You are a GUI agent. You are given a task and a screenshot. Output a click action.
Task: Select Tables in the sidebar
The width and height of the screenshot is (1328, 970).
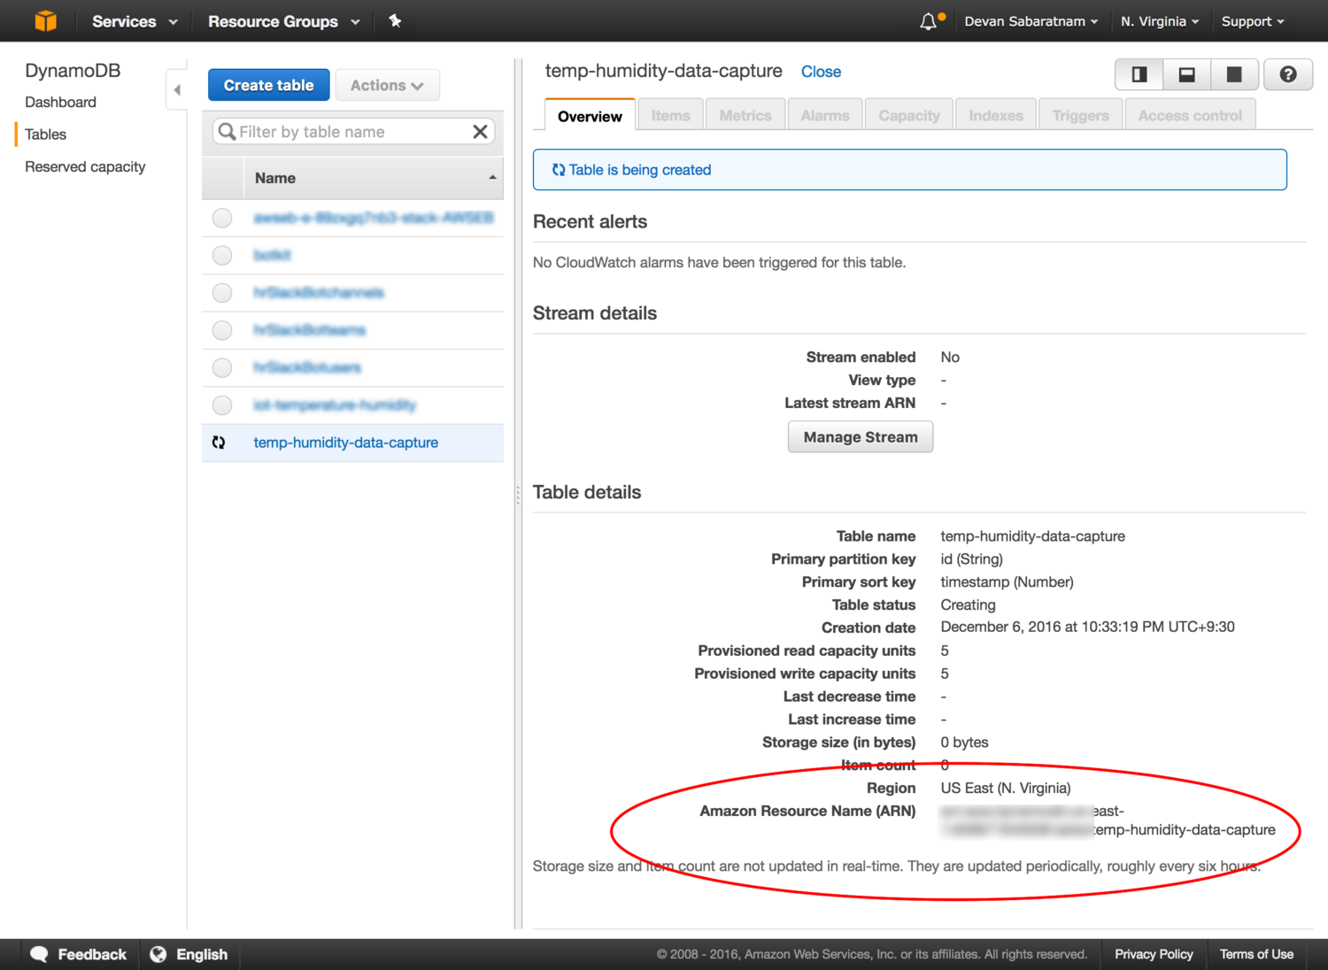[x=45, y=135]
